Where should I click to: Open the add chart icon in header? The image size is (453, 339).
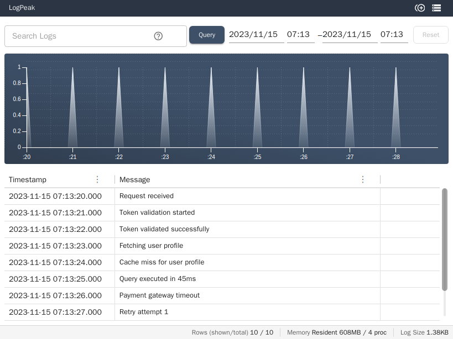coord(420,8)
